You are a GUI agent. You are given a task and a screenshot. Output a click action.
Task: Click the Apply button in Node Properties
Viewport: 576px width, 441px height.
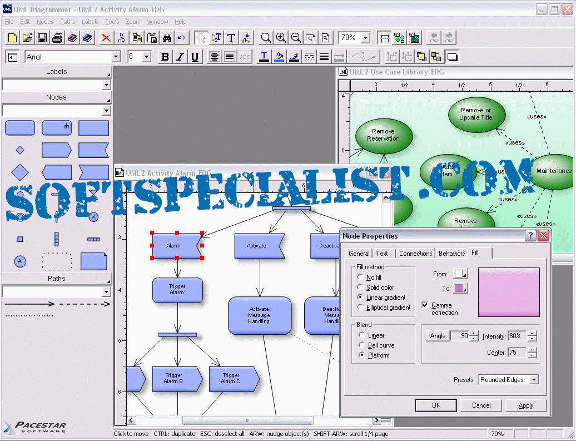click(x=525, y=405)
